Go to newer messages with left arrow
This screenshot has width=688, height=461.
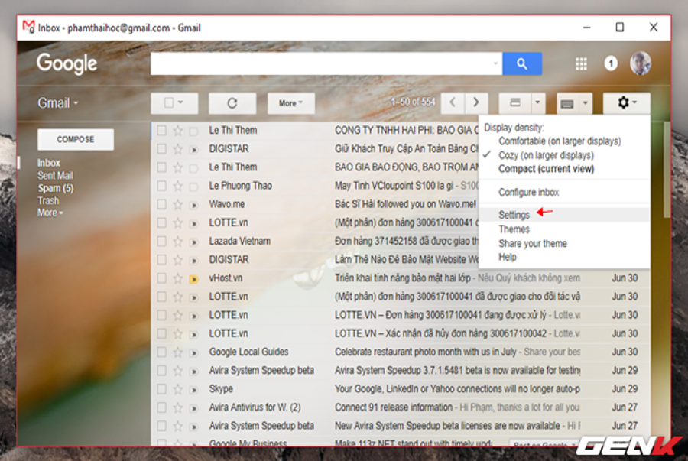pyautogui.click(x=453, y=103)
